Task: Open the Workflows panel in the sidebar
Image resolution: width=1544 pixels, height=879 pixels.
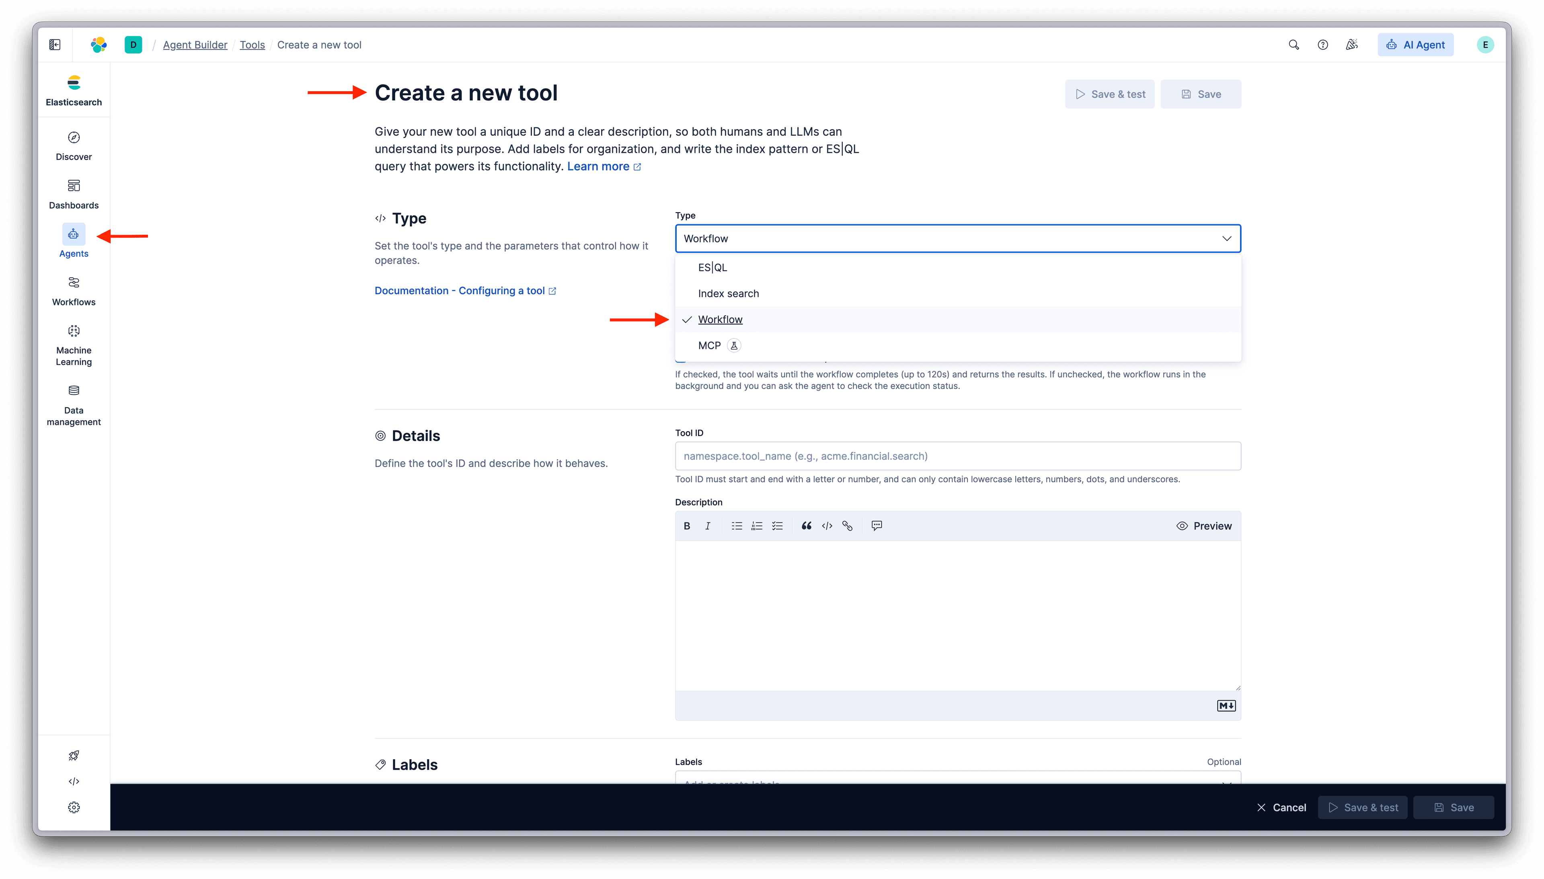Action: tap(73, 290)
